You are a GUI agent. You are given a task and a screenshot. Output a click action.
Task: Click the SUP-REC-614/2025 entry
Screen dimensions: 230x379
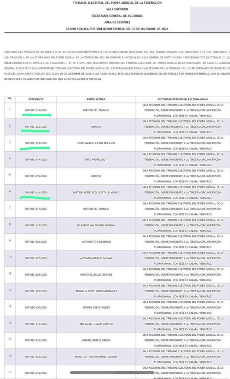pyautogui.click(x=36, y=159)
